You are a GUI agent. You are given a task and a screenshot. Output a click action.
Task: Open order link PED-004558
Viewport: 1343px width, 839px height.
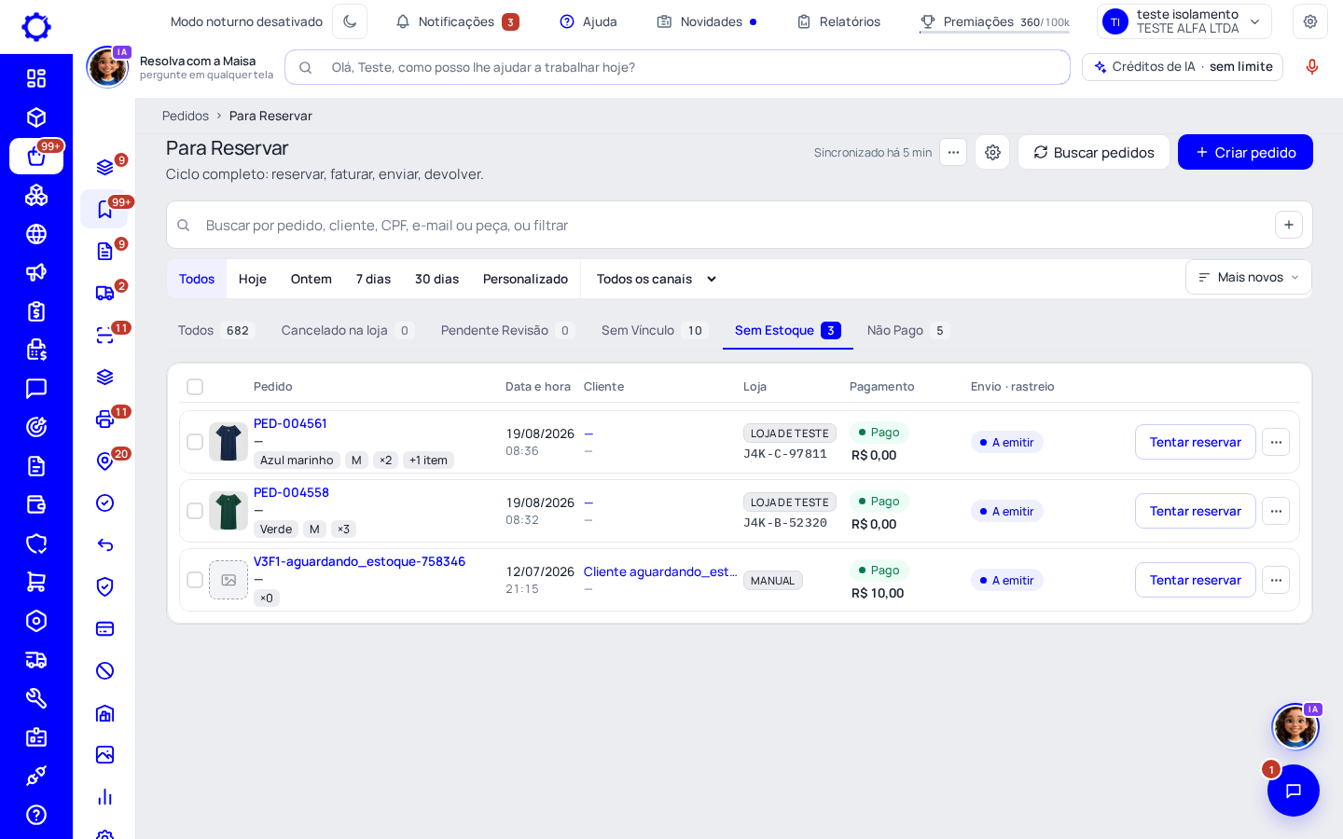pos(291,492)
